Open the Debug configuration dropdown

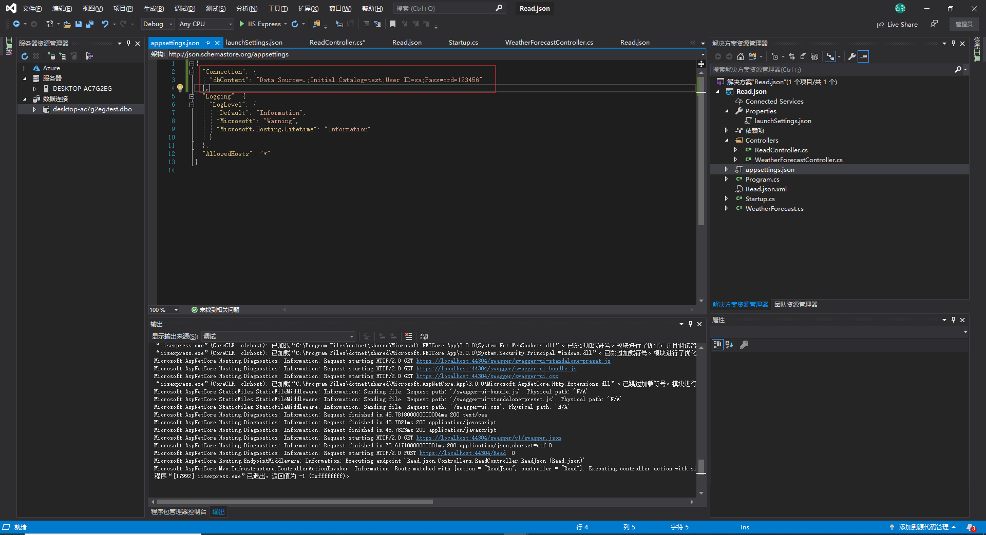pos(158,24)
